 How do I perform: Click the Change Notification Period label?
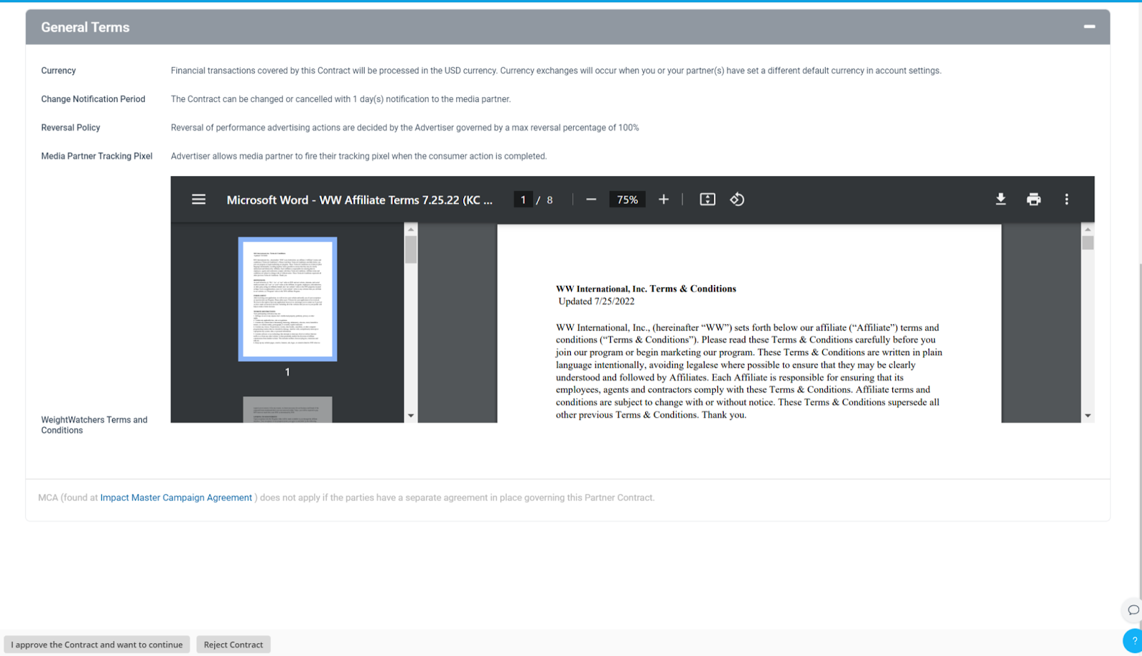[93, 99]
